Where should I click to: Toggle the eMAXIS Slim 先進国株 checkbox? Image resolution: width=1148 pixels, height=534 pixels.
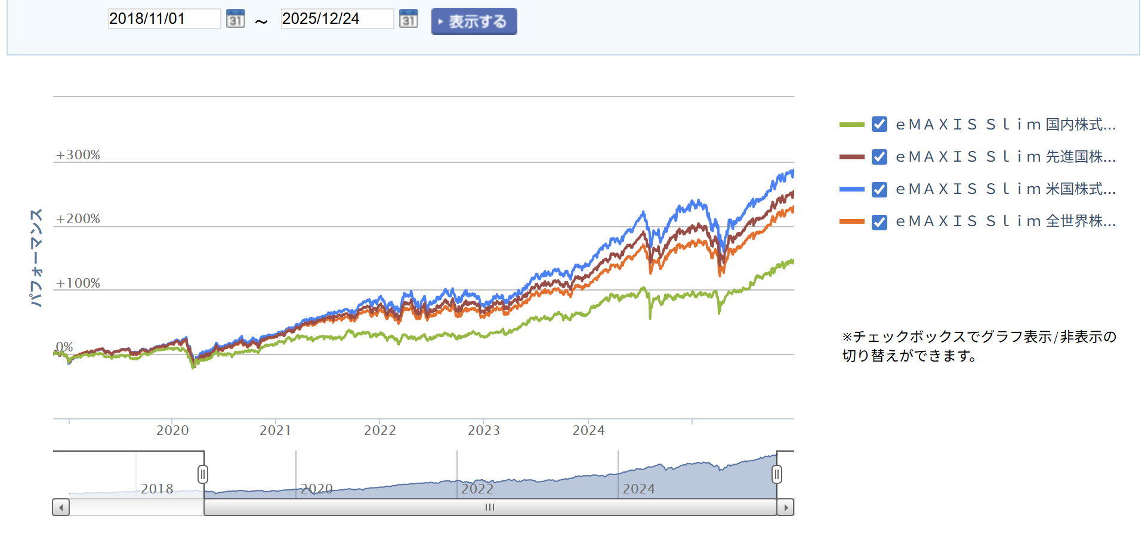(x=879, y=157)
